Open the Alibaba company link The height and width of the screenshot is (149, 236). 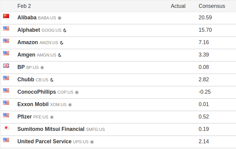point(27,18)
